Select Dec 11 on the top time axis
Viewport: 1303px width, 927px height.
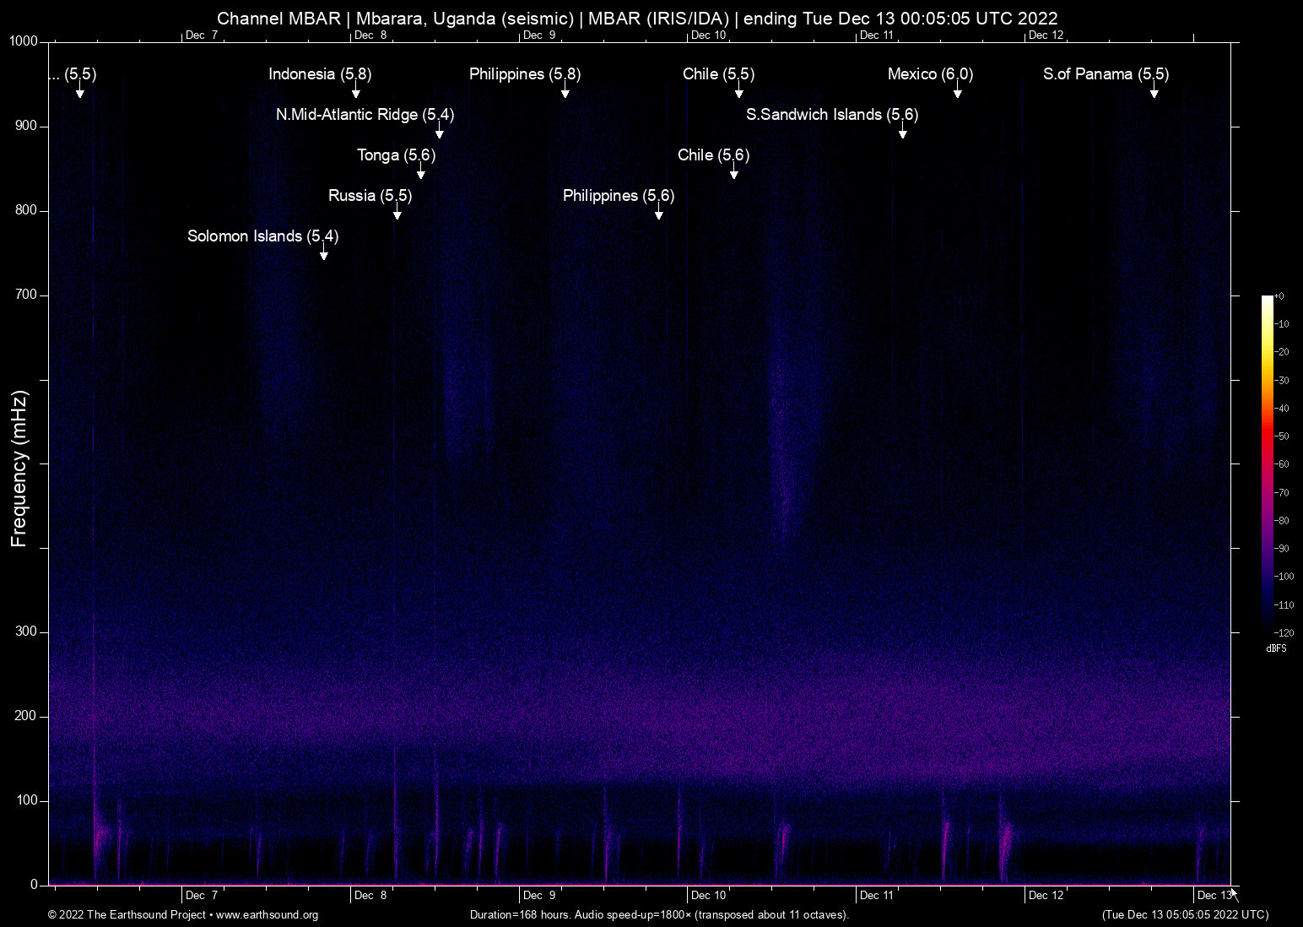(876, 35)
